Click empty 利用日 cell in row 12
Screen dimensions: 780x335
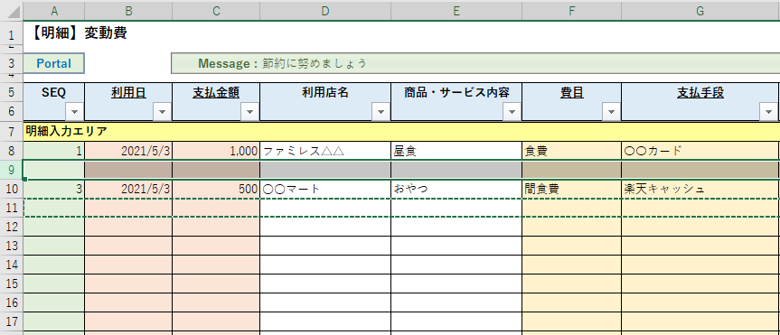click(x=128, y=227)
